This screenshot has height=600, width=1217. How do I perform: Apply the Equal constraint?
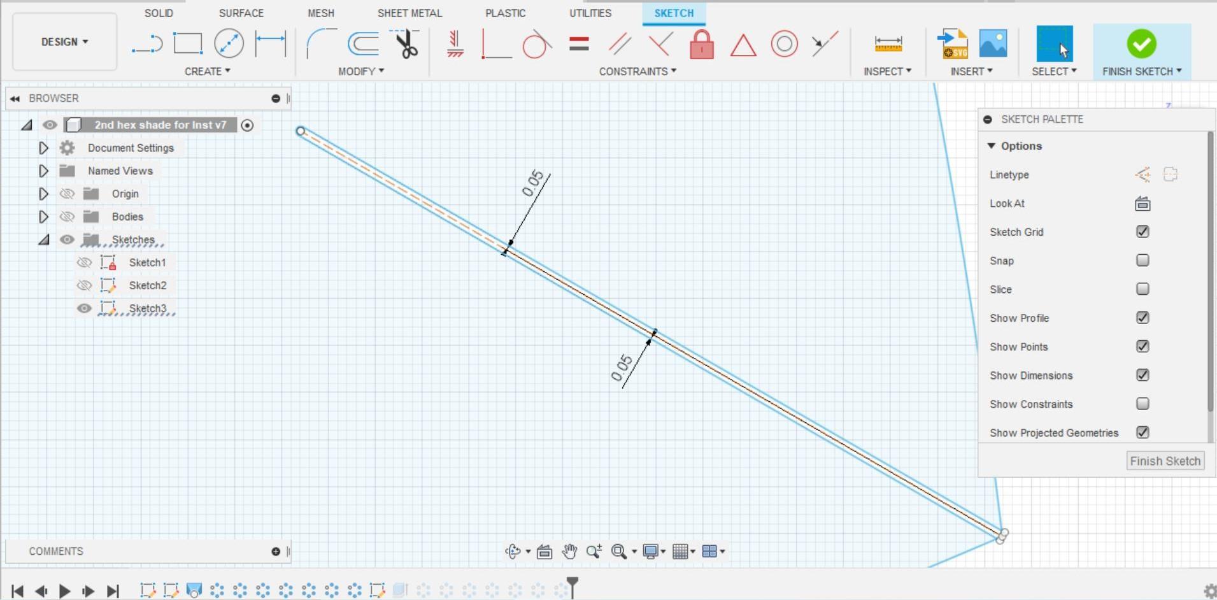coord(579,44)
